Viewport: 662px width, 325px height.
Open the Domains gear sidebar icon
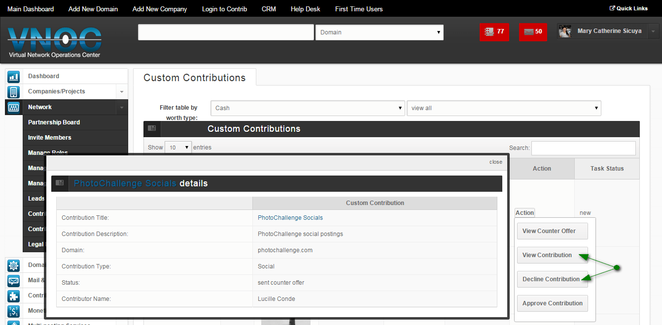coord(13,266)
